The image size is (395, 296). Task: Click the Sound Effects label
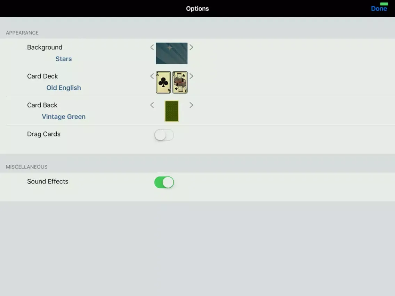[48, 181]
